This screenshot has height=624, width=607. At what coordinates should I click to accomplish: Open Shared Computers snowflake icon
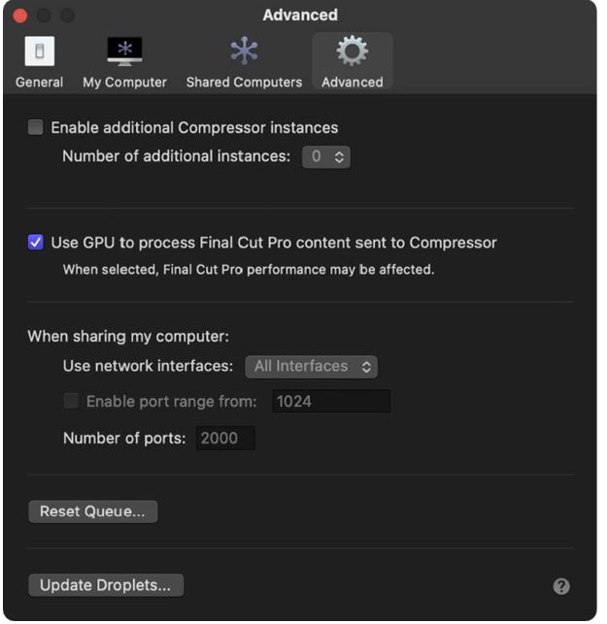point(244,51)
